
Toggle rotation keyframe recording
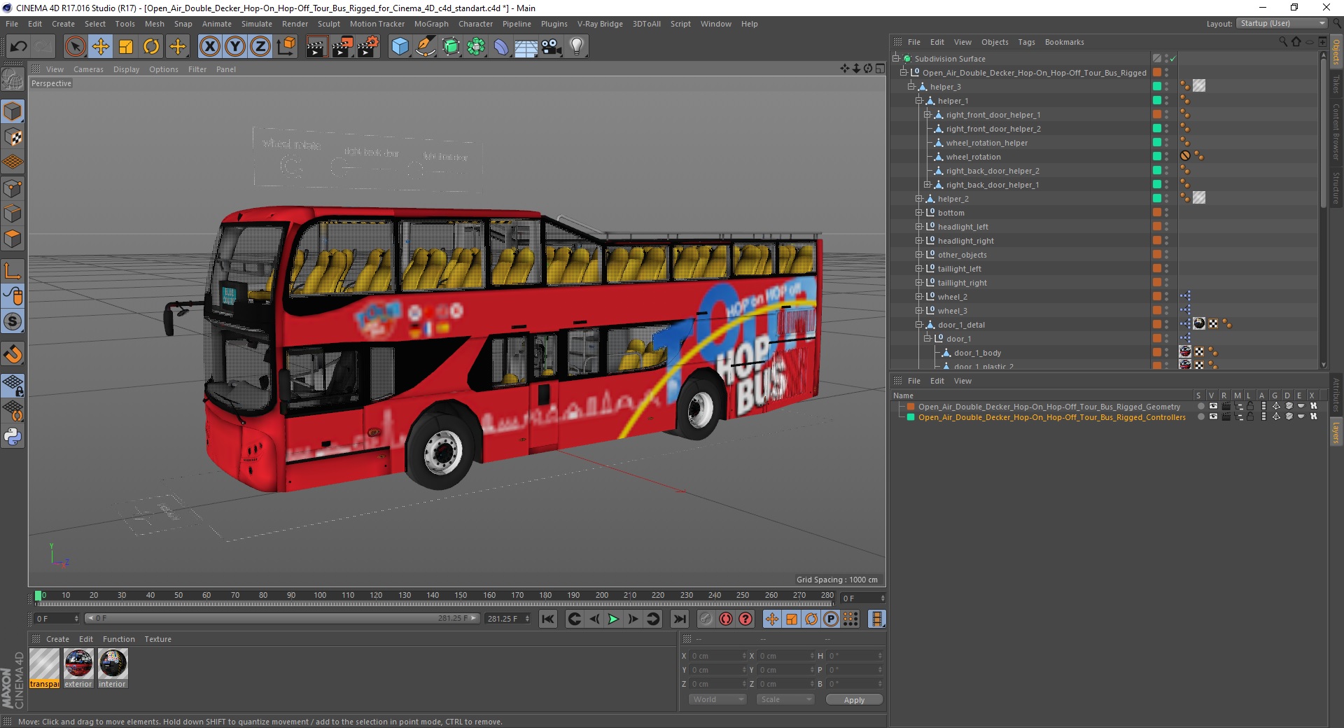[x=811, y=619]
